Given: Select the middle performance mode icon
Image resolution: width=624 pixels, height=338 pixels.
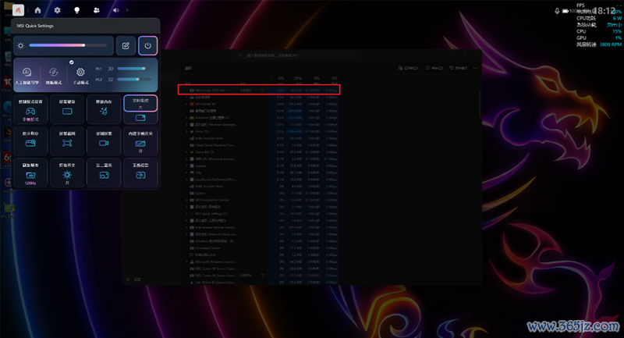Looking at the screenshot, I should 53,75.
